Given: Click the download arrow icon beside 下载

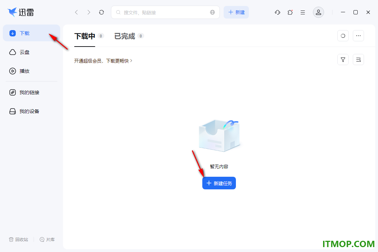Looking at the screenshot, I should point(13,33).
